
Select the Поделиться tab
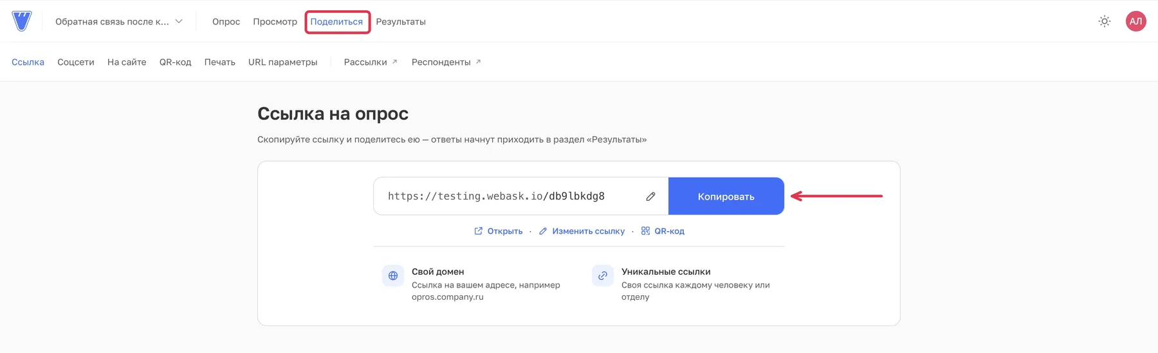[336, 21]
